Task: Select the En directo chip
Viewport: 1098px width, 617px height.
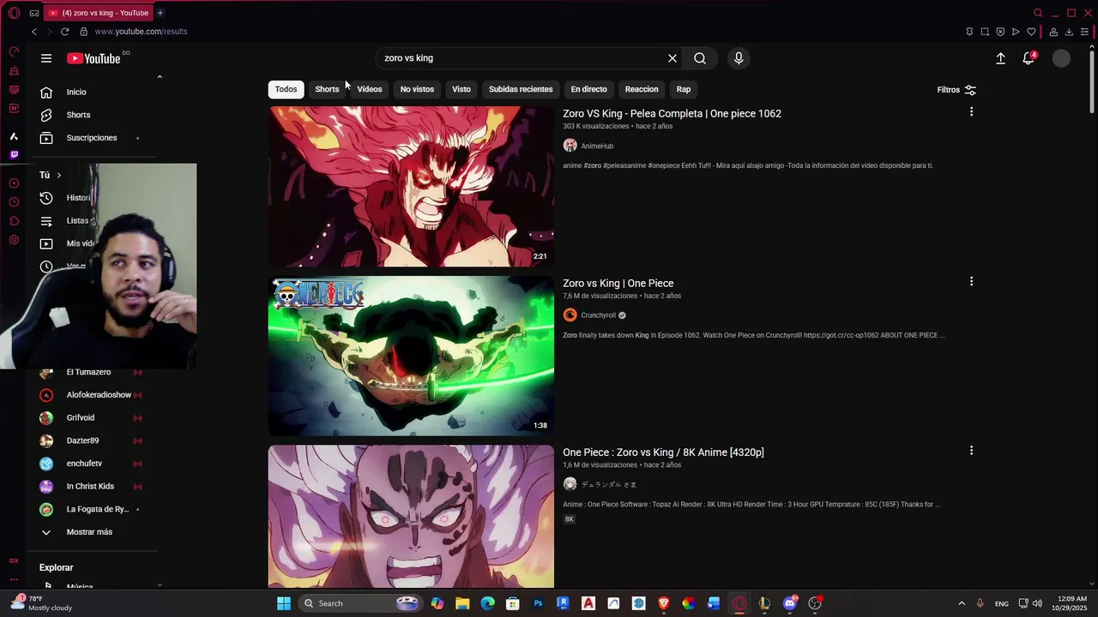Action: [x=588, y=89]
